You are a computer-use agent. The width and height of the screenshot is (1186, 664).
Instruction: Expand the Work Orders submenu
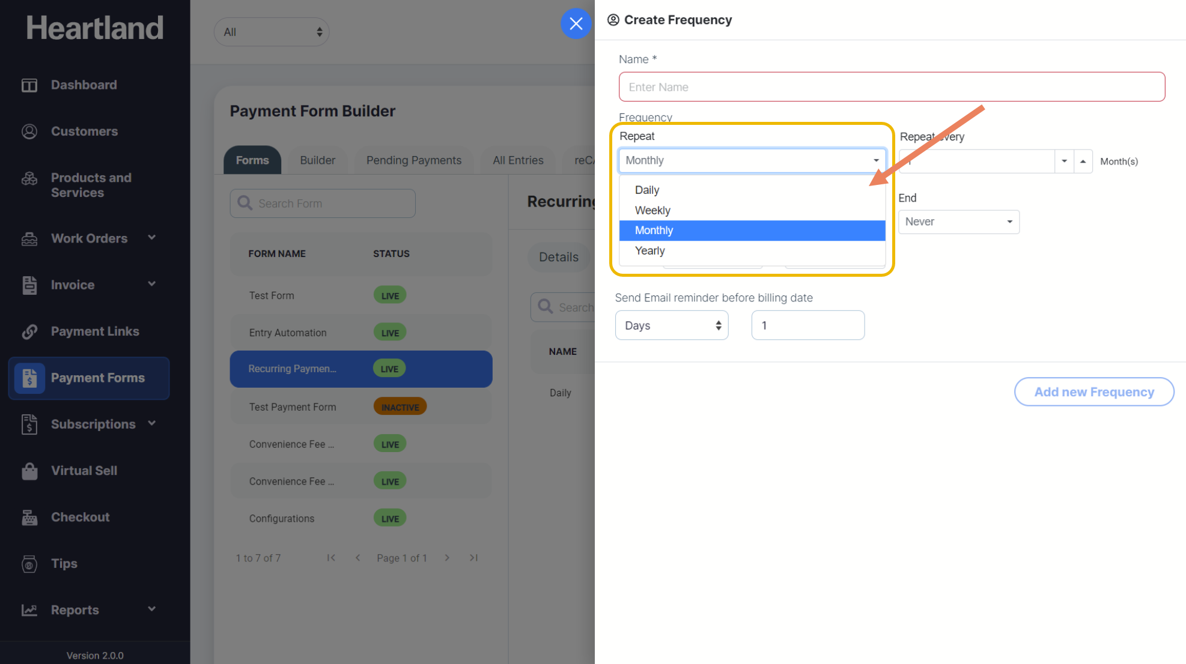(x=152, y=238)
